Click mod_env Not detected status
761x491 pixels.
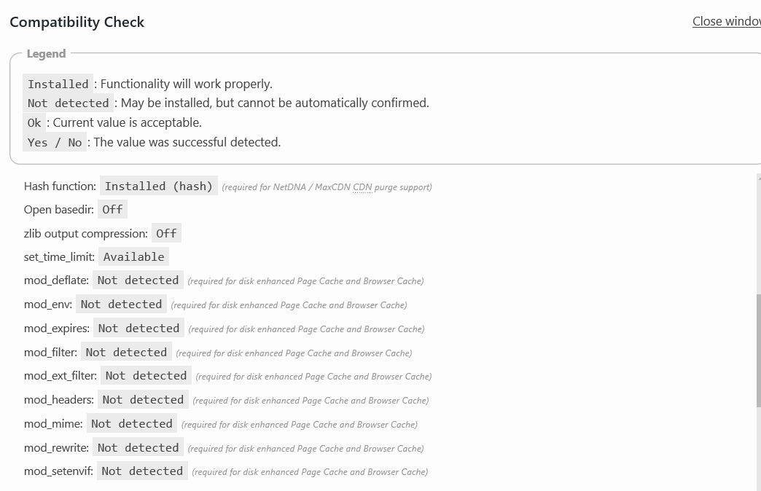click(121, 305)
